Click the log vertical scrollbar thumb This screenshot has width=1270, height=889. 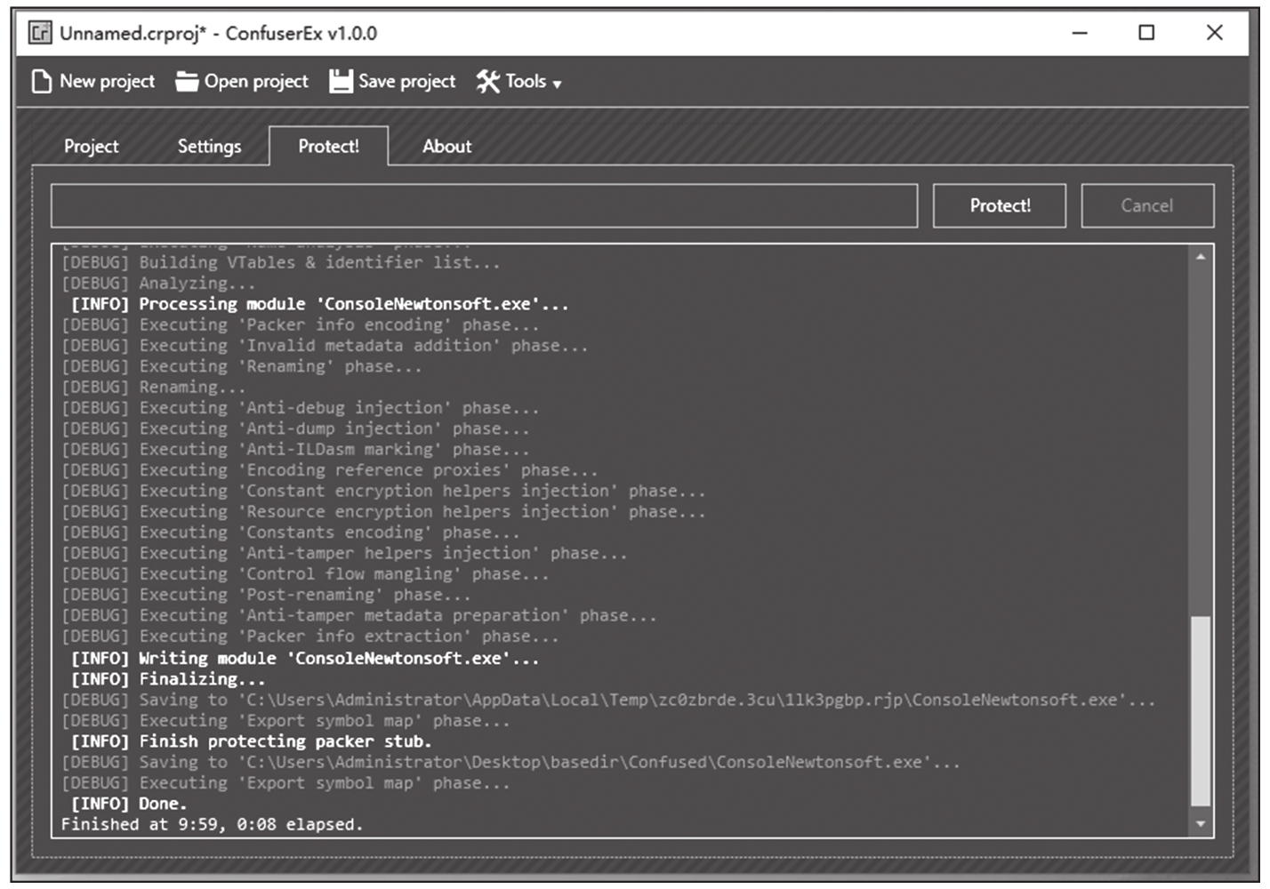point(1201,711)
